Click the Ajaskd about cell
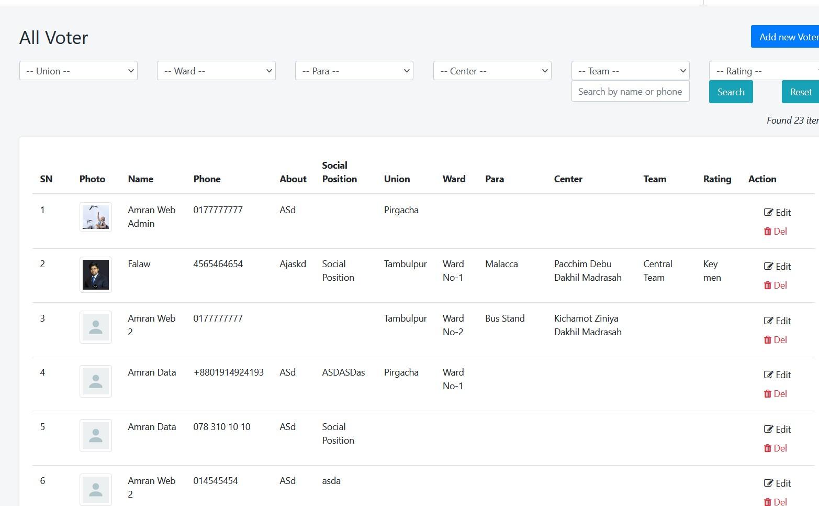Screen dimensions: 819x506 [x=293, y=263]
